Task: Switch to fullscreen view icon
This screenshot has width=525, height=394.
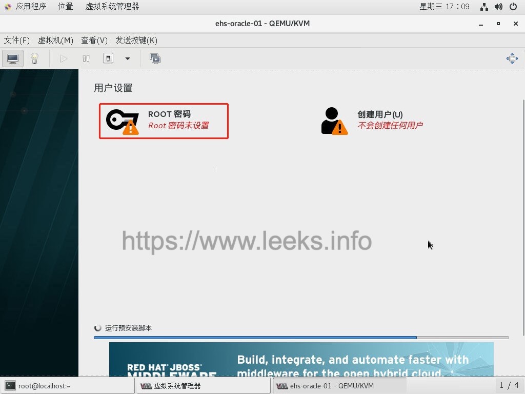Action: (512, 58)
